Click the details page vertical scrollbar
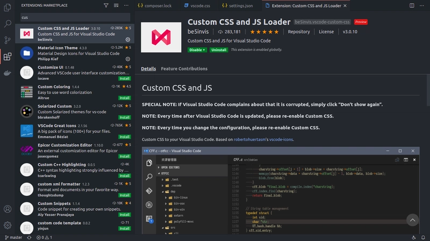The image size is (430, 241). click(428, 90)
